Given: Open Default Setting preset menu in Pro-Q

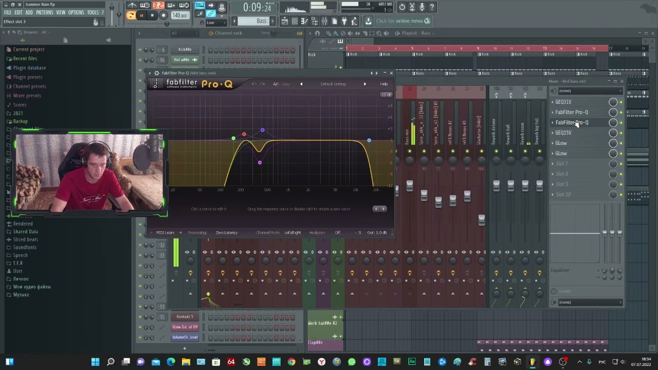Looking at the screenshot, I should coord(333,84).
